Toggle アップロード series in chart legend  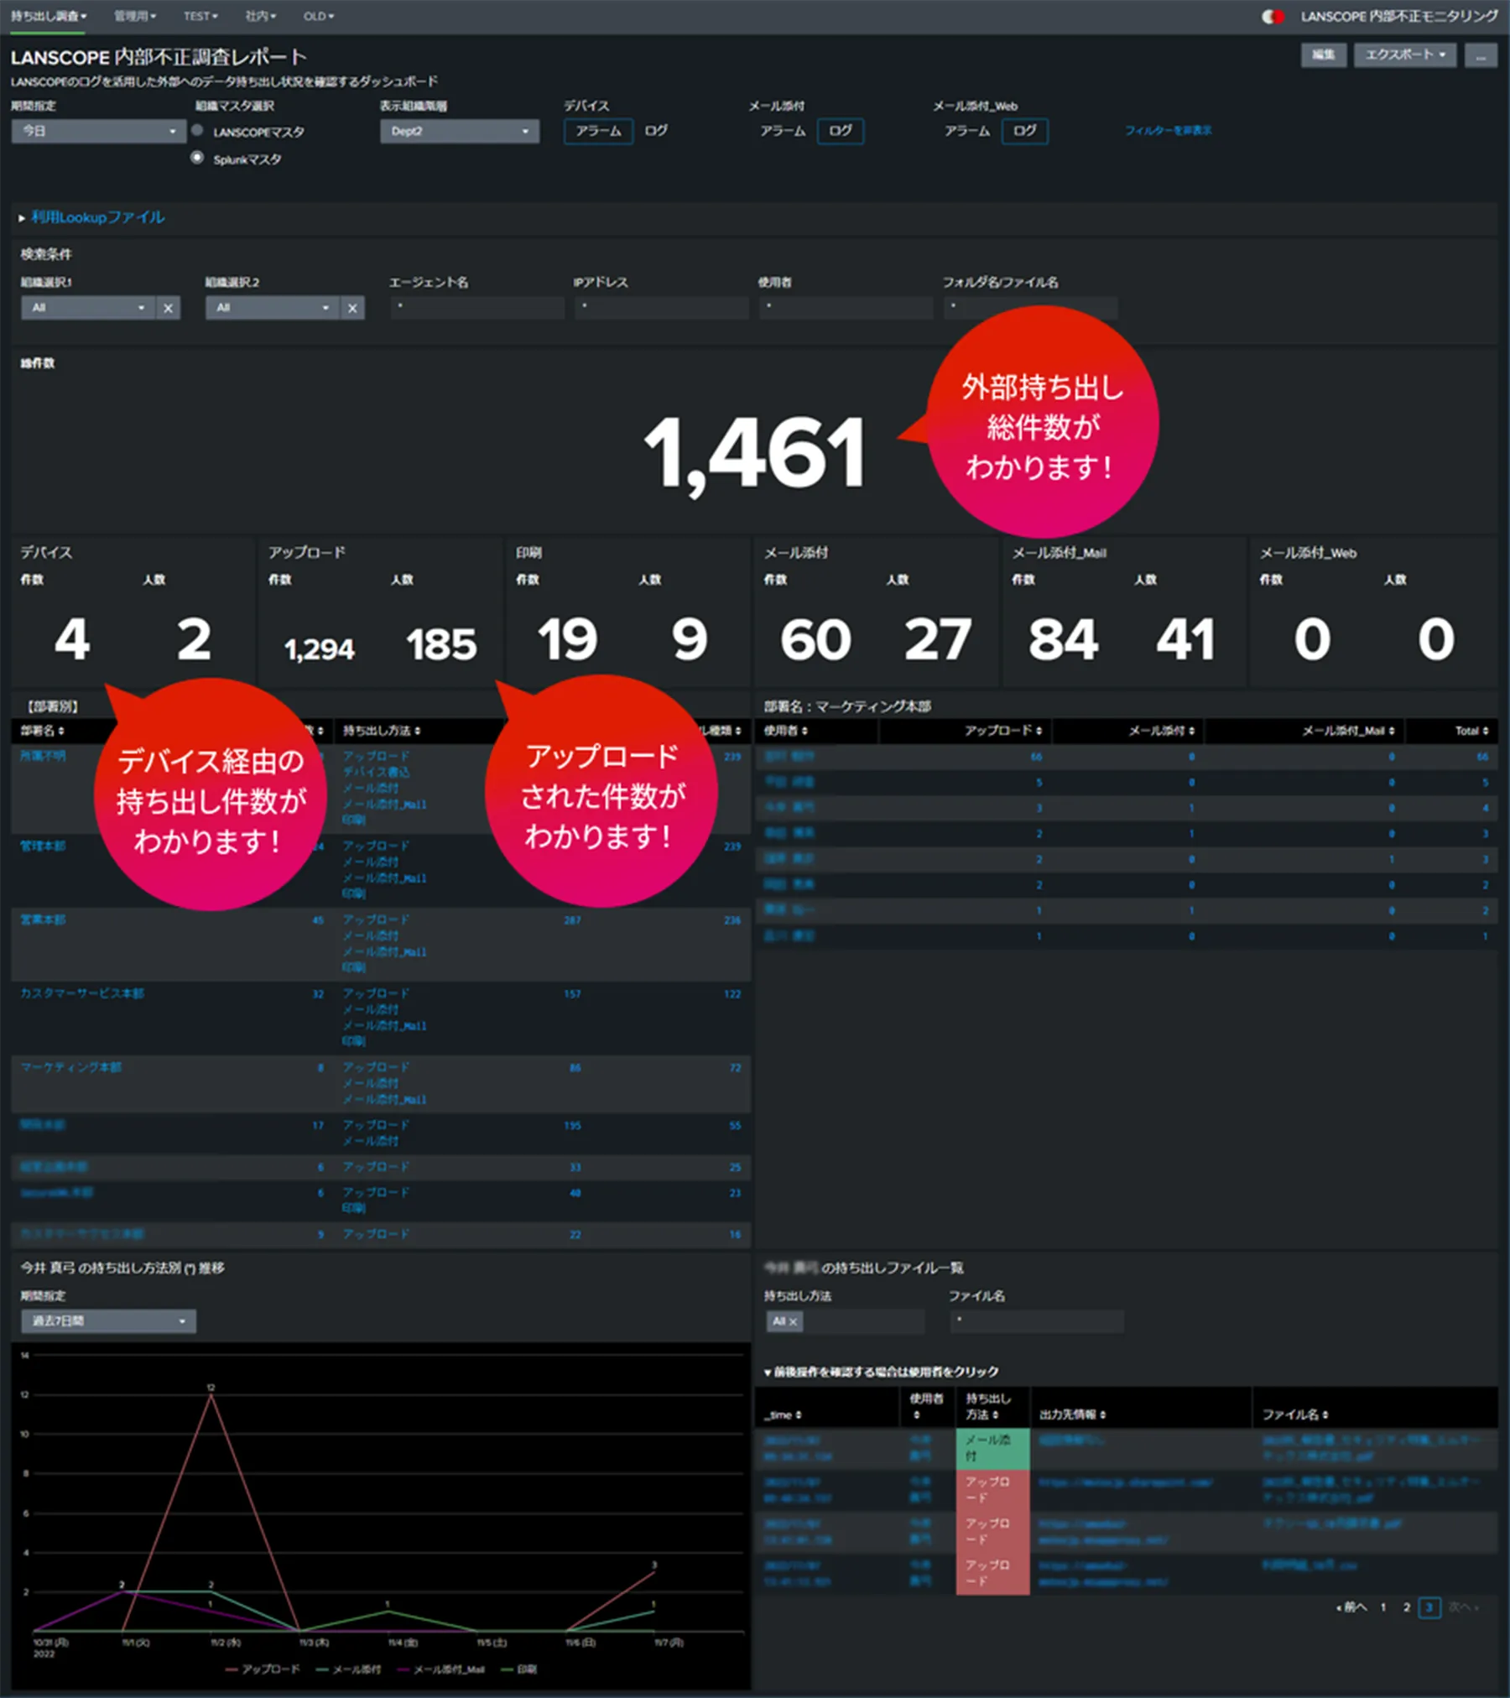263,1669
